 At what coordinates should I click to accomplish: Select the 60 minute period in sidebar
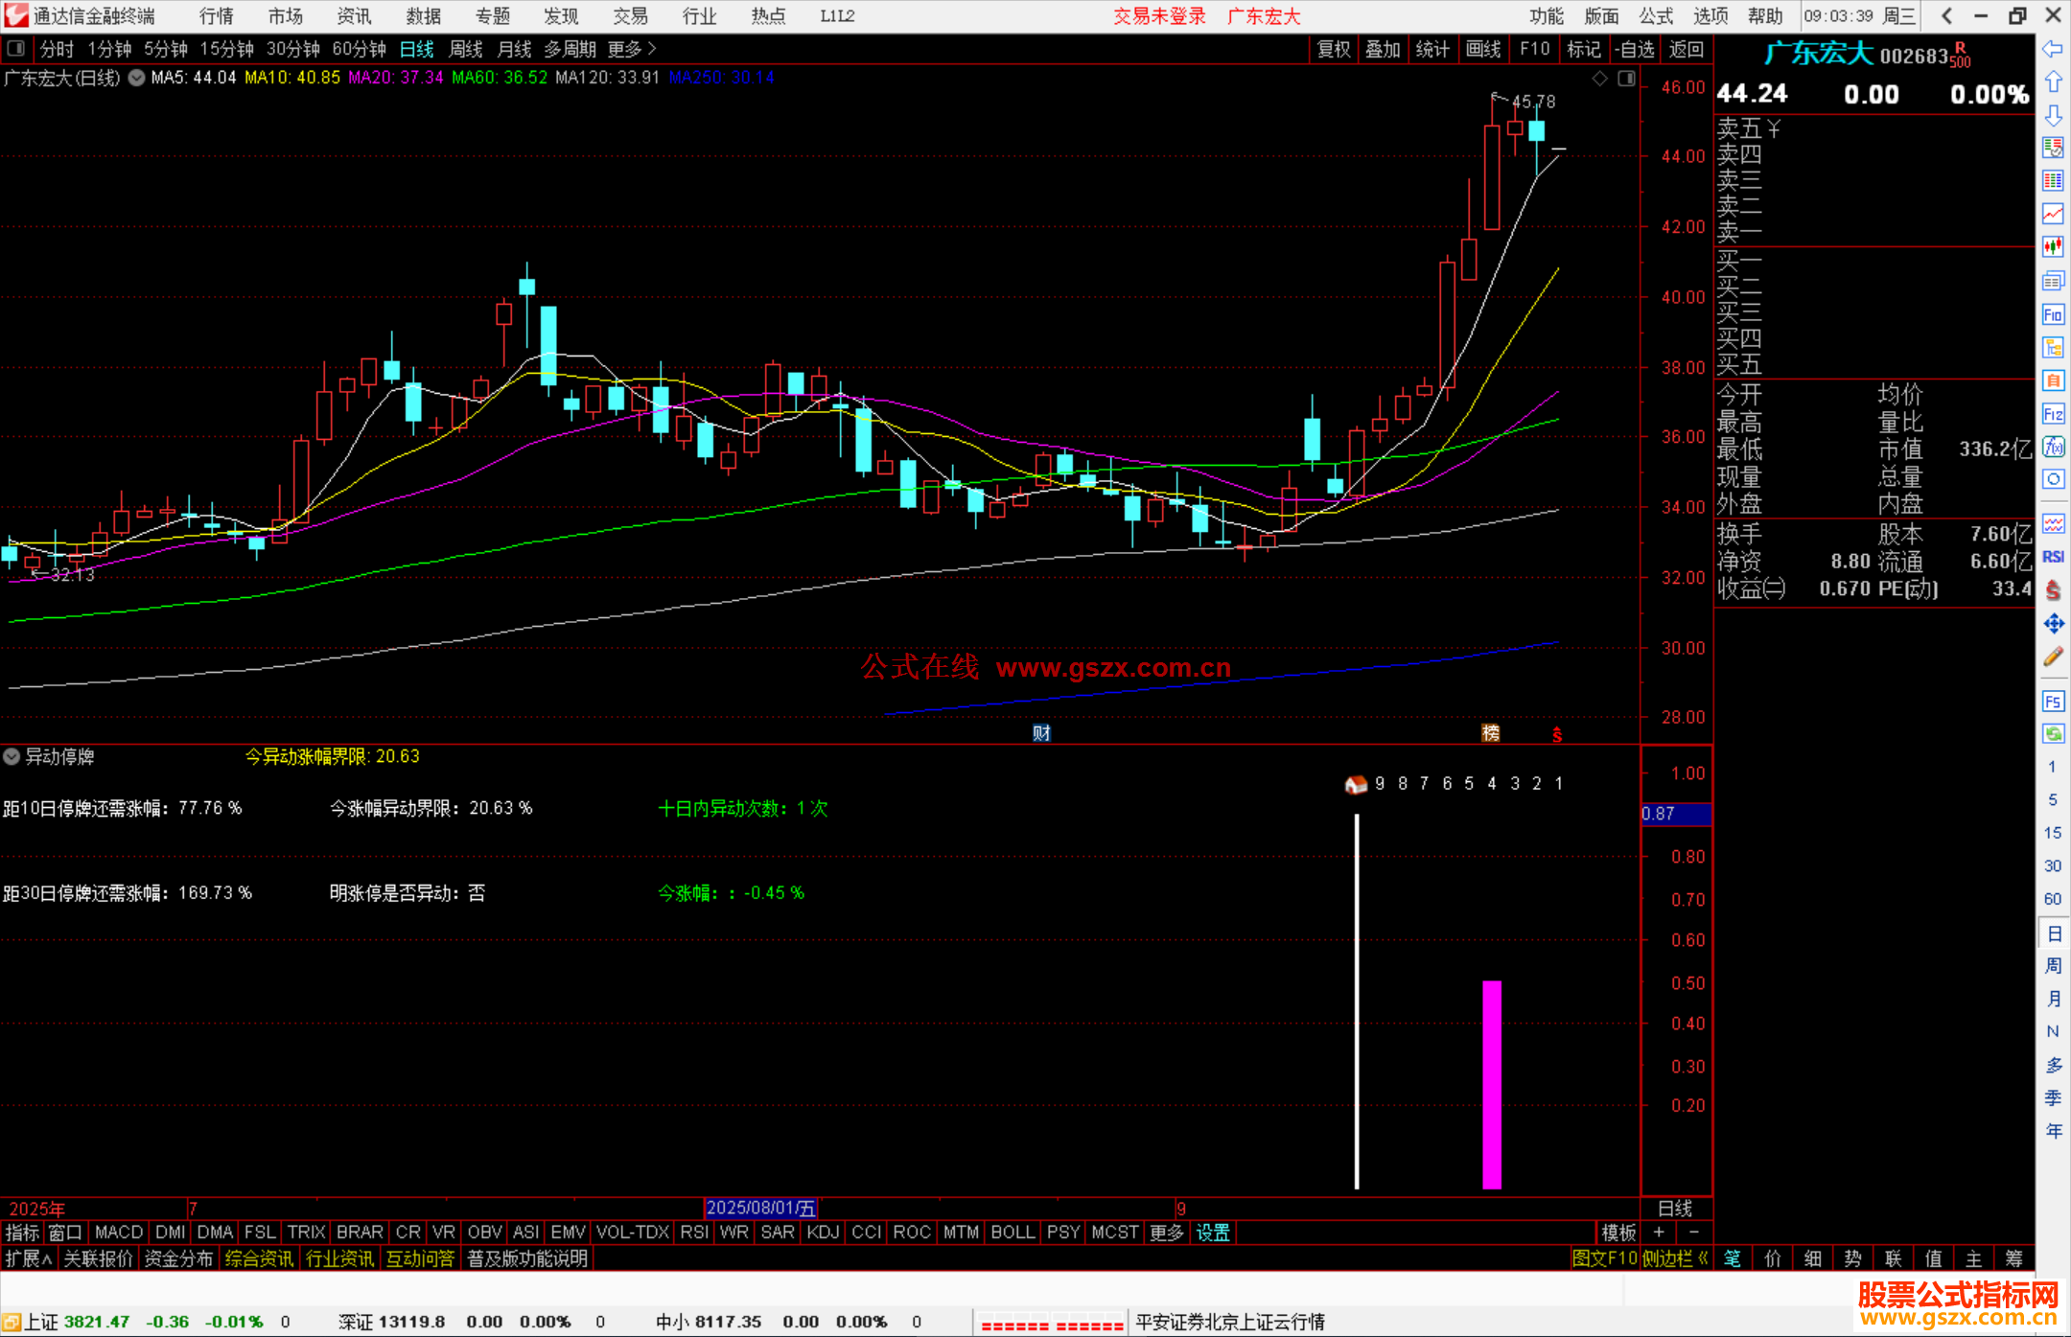(2053, 899)
